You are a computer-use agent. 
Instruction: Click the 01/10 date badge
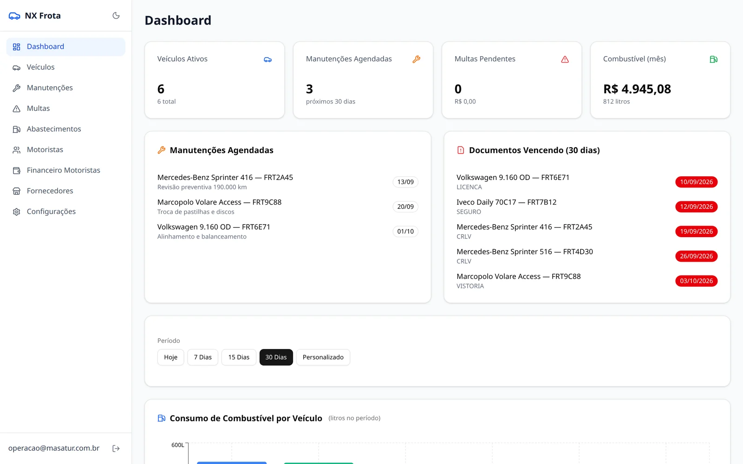(405, 232)
